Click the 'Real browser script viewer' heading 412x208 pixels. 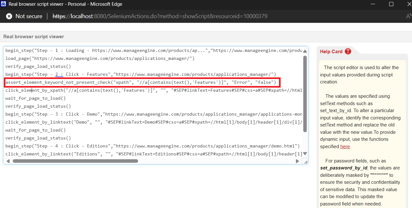point(33,37)
